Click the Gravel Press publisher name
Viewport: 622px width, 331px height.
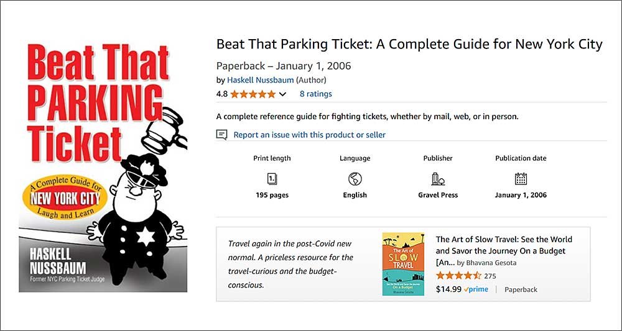(438, 195)
